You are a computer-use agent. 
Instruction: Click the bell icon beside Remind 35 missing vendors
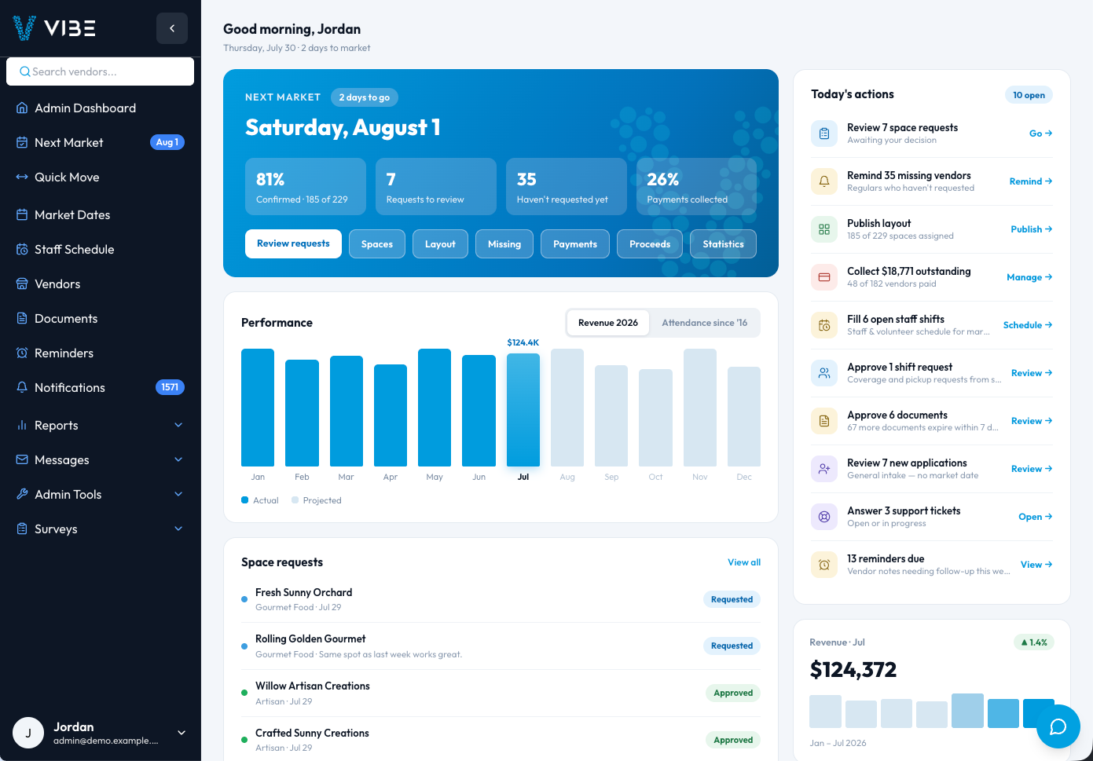[x=824, y=181]
